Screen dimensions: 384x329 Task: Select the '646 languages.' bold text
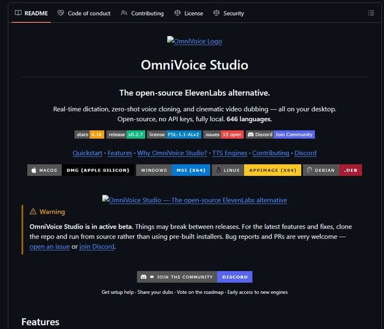tap(249, 119)
